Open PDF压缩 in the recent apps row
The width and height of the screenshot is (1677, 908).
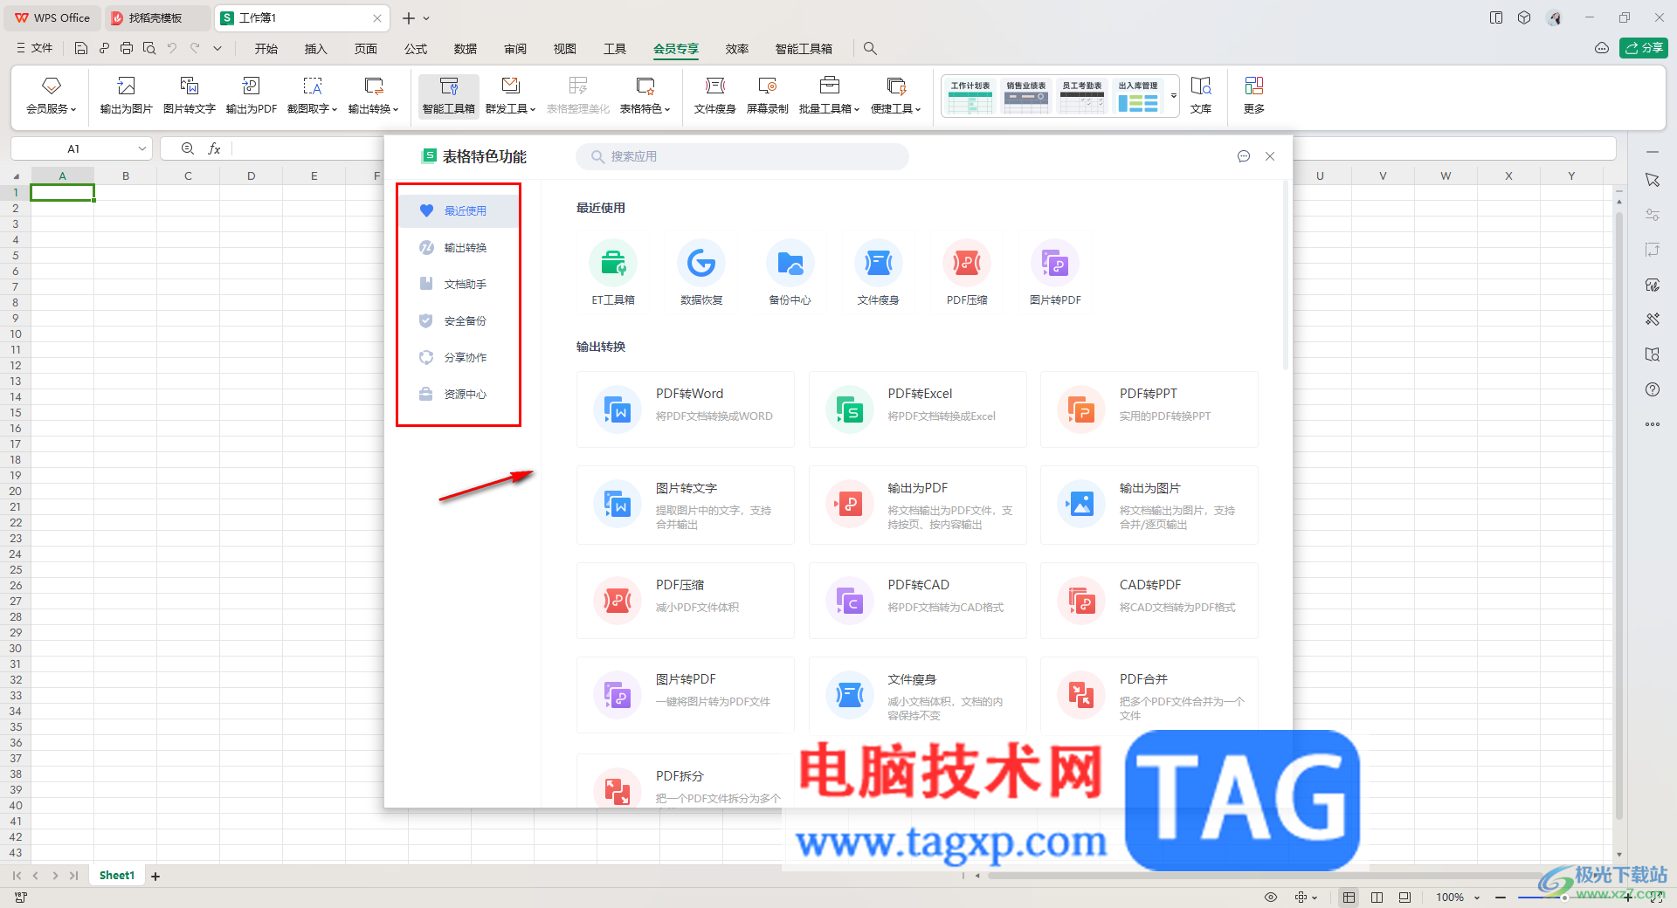tap(967, 272)
